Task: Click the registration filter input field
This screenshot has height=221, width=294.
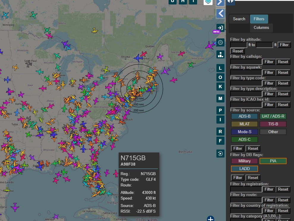Action: pos(246,189)
